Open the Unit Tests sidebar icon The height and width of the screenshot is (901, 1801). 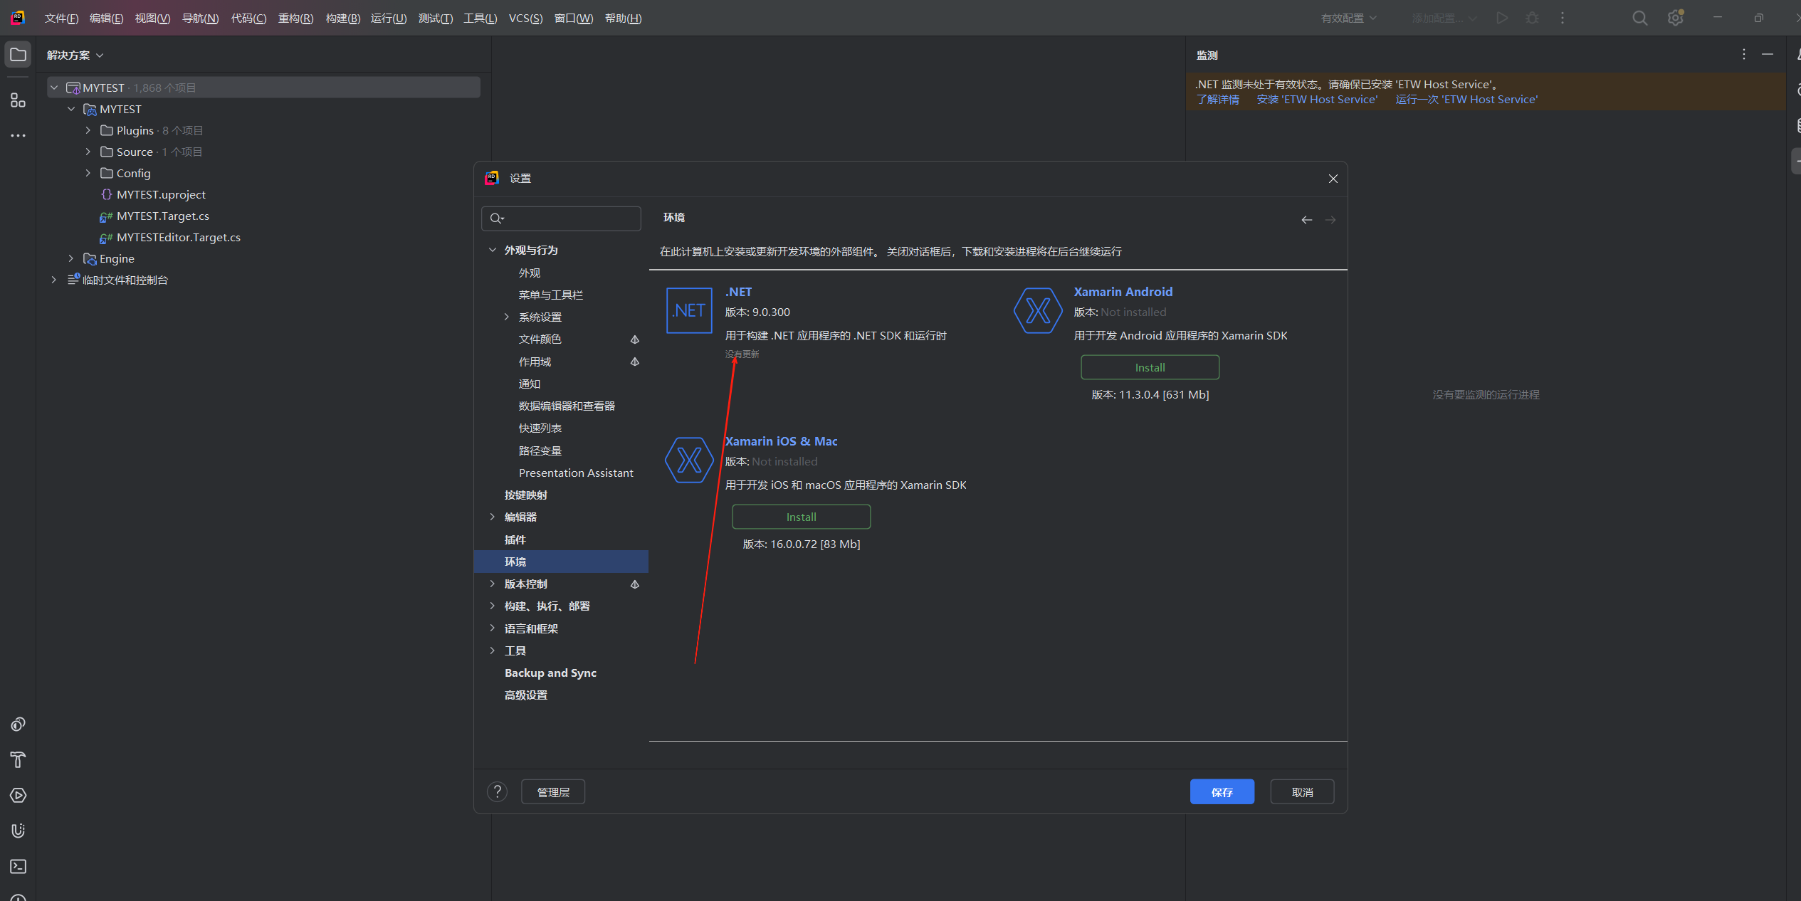(x=18, y=831)
